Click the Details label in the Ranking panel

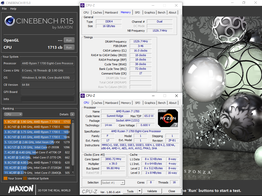(64, 114)
